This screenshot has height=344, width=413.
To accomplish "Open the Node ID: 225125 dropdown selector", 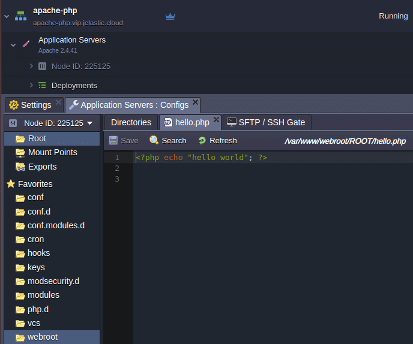I will [90, 123].
